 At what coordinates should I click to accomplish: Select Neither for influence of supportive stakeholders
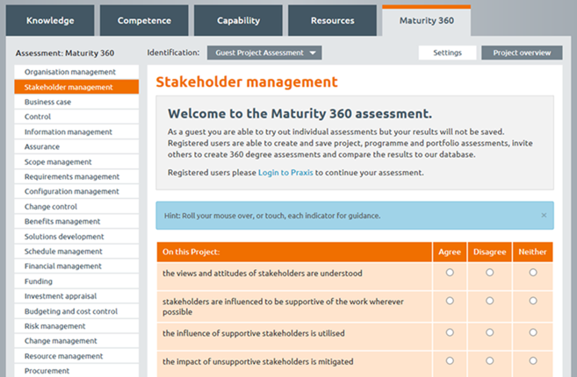click(x=533, y=332)
